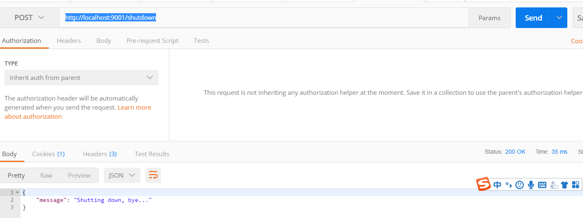The height and width of the screenshot is (218, 583).
Task: Click line number 3 in gutter
Action: (12, 207)
